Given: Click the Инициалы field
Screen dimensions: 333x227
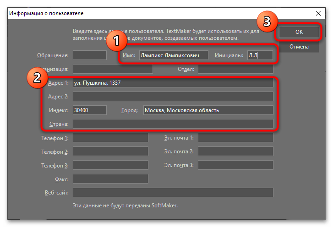Looking at the screenshot, I should pos(260,55).
